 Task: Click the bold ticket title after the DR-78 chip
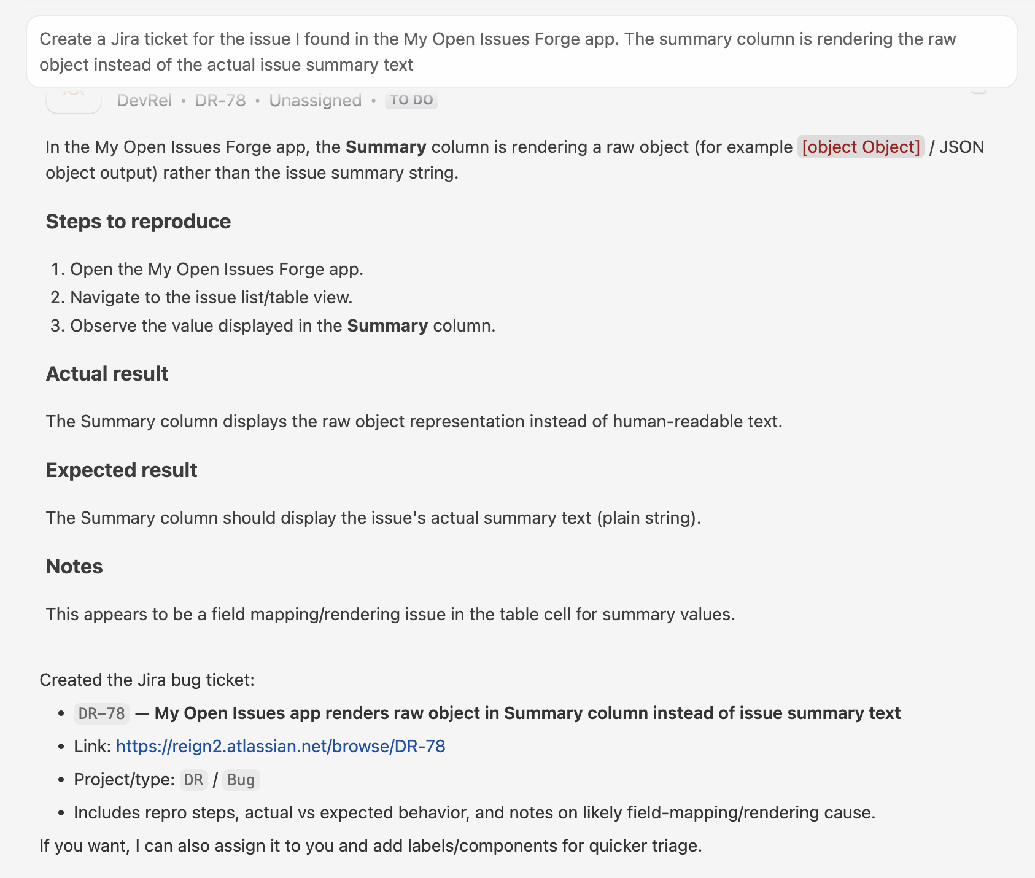click(x=527, y=713)
